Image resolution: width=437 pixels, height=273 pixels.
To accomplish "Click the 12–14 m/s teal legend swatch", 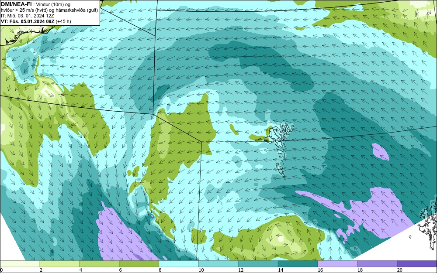I will (x=258, y=264).
